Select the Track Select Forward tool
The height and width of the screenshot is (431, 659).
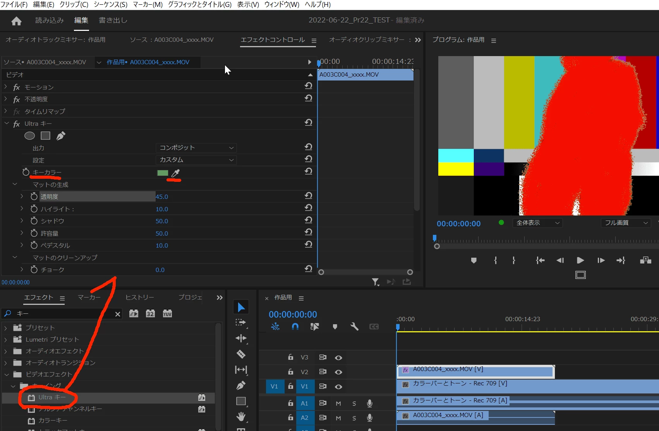coord(241,323)
